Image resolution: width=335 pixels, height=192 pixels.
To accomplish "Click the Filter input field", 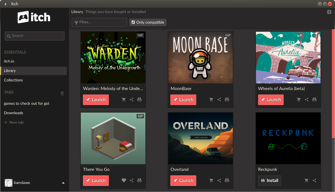I will point(99,22).
